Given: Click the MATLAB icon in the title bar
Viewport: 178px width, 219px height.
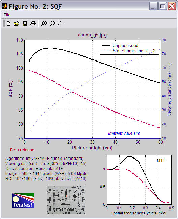Looking at the screenshot, I should coord(5,6).
